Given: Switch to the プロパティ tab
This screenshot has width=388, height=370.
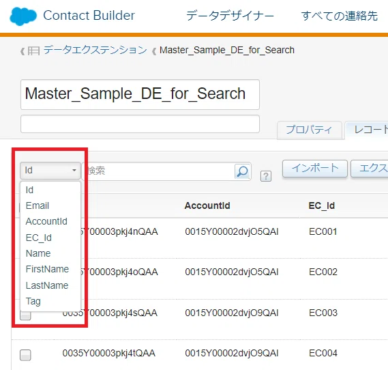Looking at the screenshot, I should [309, 130].
